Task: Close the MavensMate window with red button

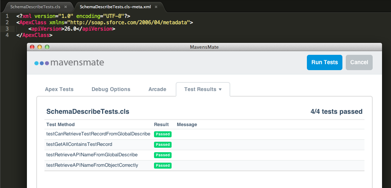Action: click(32, 47)
